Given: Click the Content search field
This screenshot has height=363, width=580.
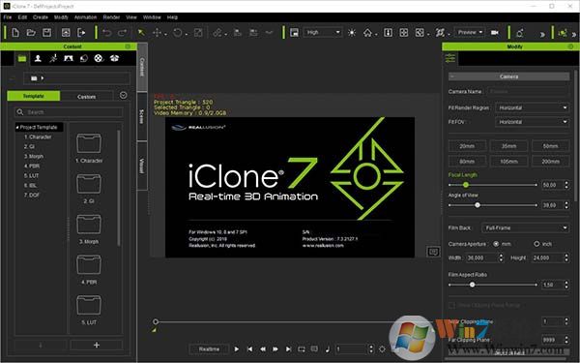Looking at the screenshot, I should pyautogui.click(x=69, y=112).
